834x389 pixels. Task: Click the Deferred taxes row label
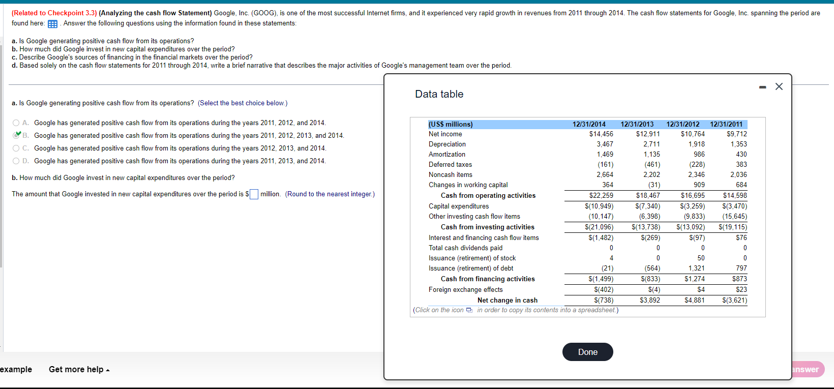tap(450, 165)
